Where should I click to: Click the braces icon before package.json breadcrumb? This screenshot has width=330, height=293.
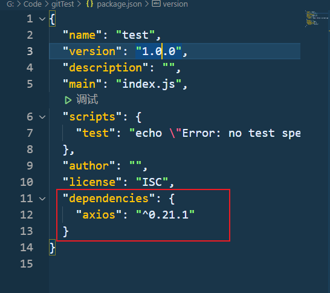(89, 4)
